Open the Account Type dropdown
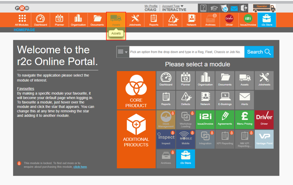Image resolution: width=293 pixels, height=185 pixels. click(x=173, y=6)
